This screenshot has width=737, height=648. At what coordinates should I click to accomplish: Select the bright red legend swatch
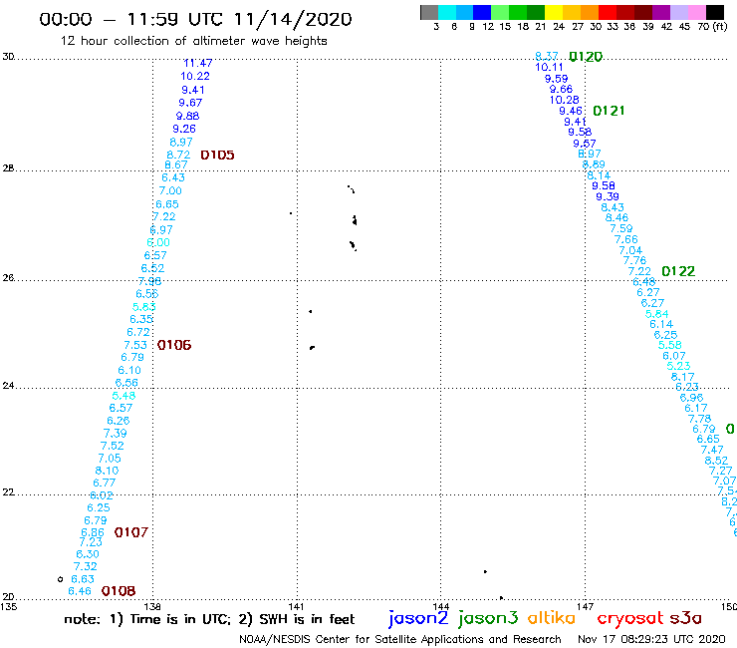pos(608,12)
